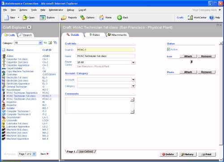Viewport: 224px width, 162px height.
Task: Click the History button
Action: [x=188, y=154]
